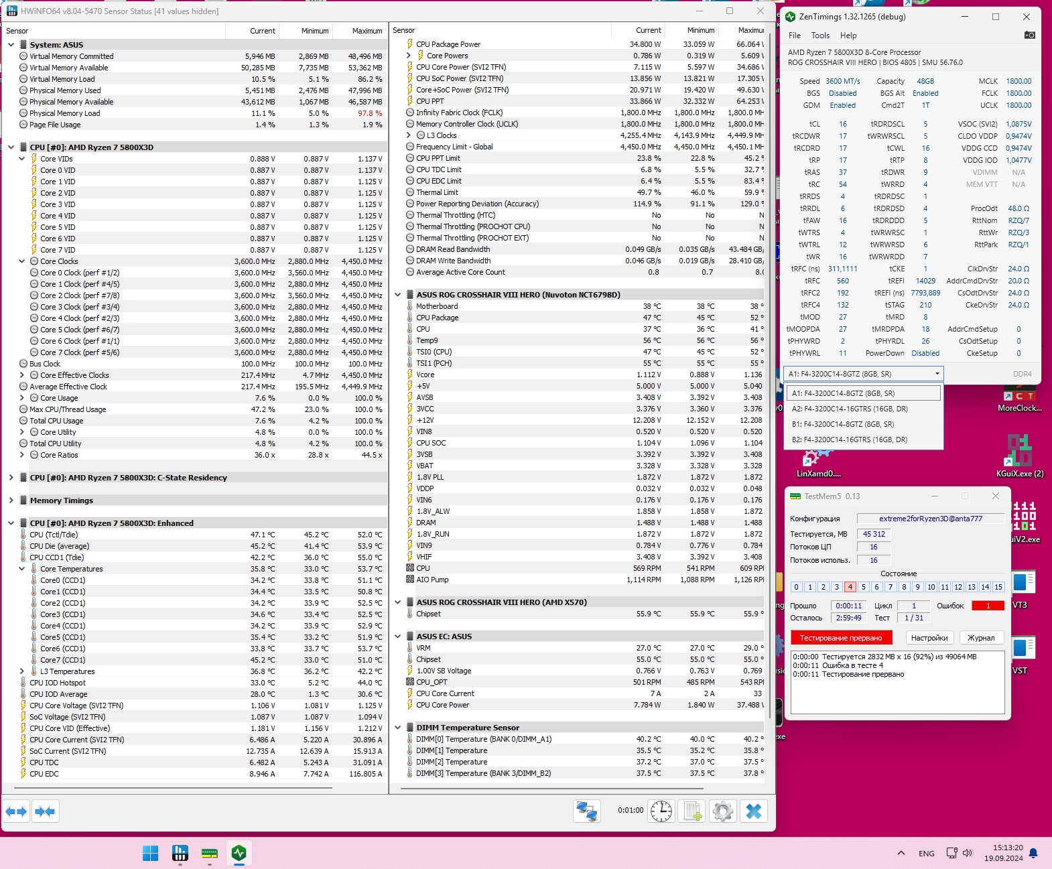The height and width of the screenshot is (869, 1052).
Task: Take ZenTimings screenshot with camera icon
Action: (x=1030, y=35)
